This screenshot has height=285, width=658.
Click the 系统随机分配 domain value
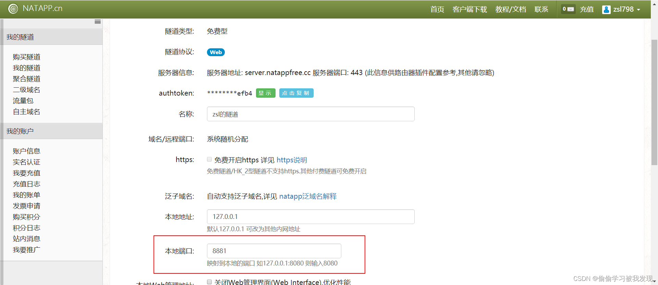point(228,139)
